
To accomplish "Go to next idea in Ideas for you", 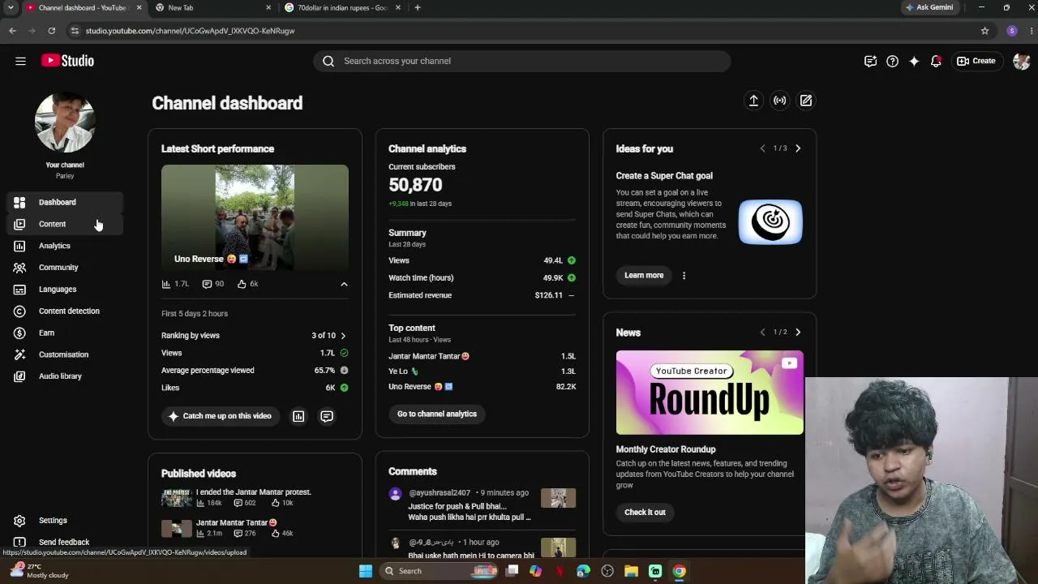I will [x=798, y=148].
